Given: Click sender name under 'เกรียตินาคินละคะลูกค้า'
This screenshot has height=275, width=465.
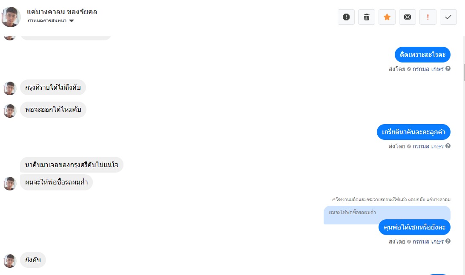Looking at the screenshot, I should 428,146.
